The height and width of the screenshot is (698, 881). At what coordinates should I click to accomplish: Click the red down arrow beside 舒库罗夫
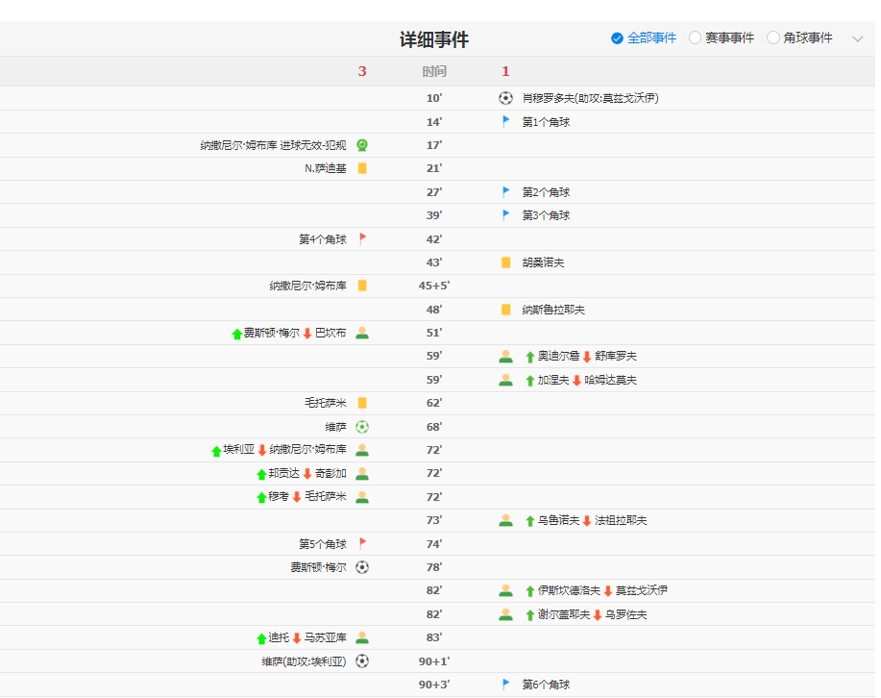coord(587,357)
